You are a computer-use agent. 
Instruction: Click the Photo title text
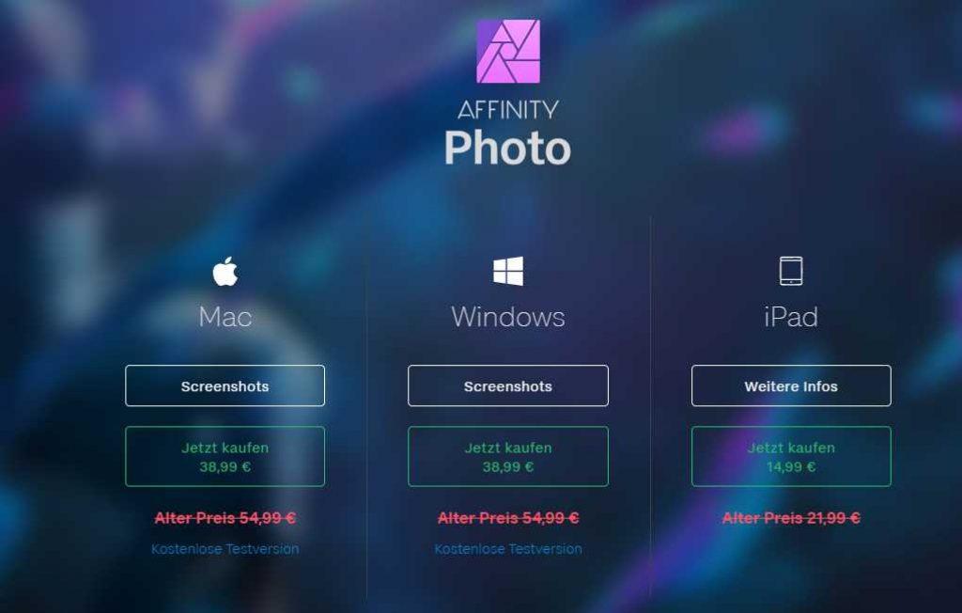pos(507,148)
